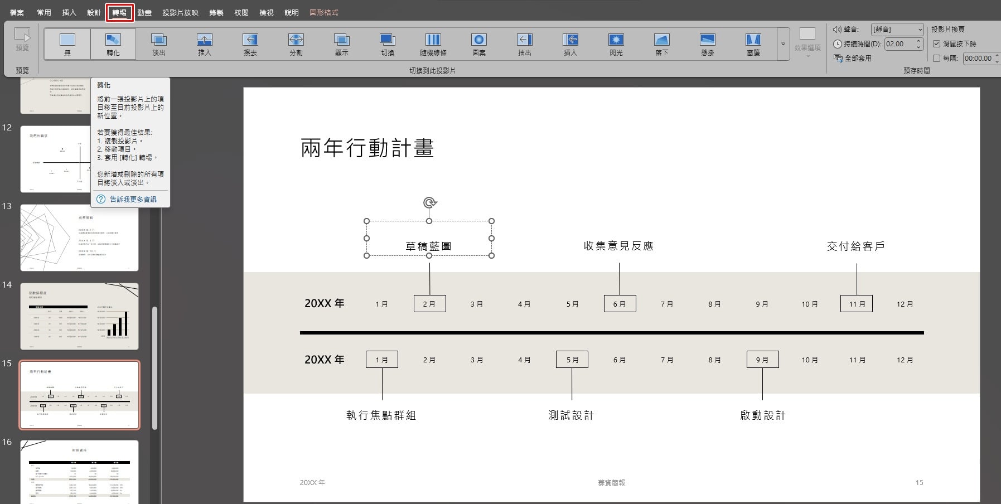The width and height of the screenshot is (1001, 504).
Task: Toggle the 滑鼠按下時 checkbox
Action: pos(937,43)
